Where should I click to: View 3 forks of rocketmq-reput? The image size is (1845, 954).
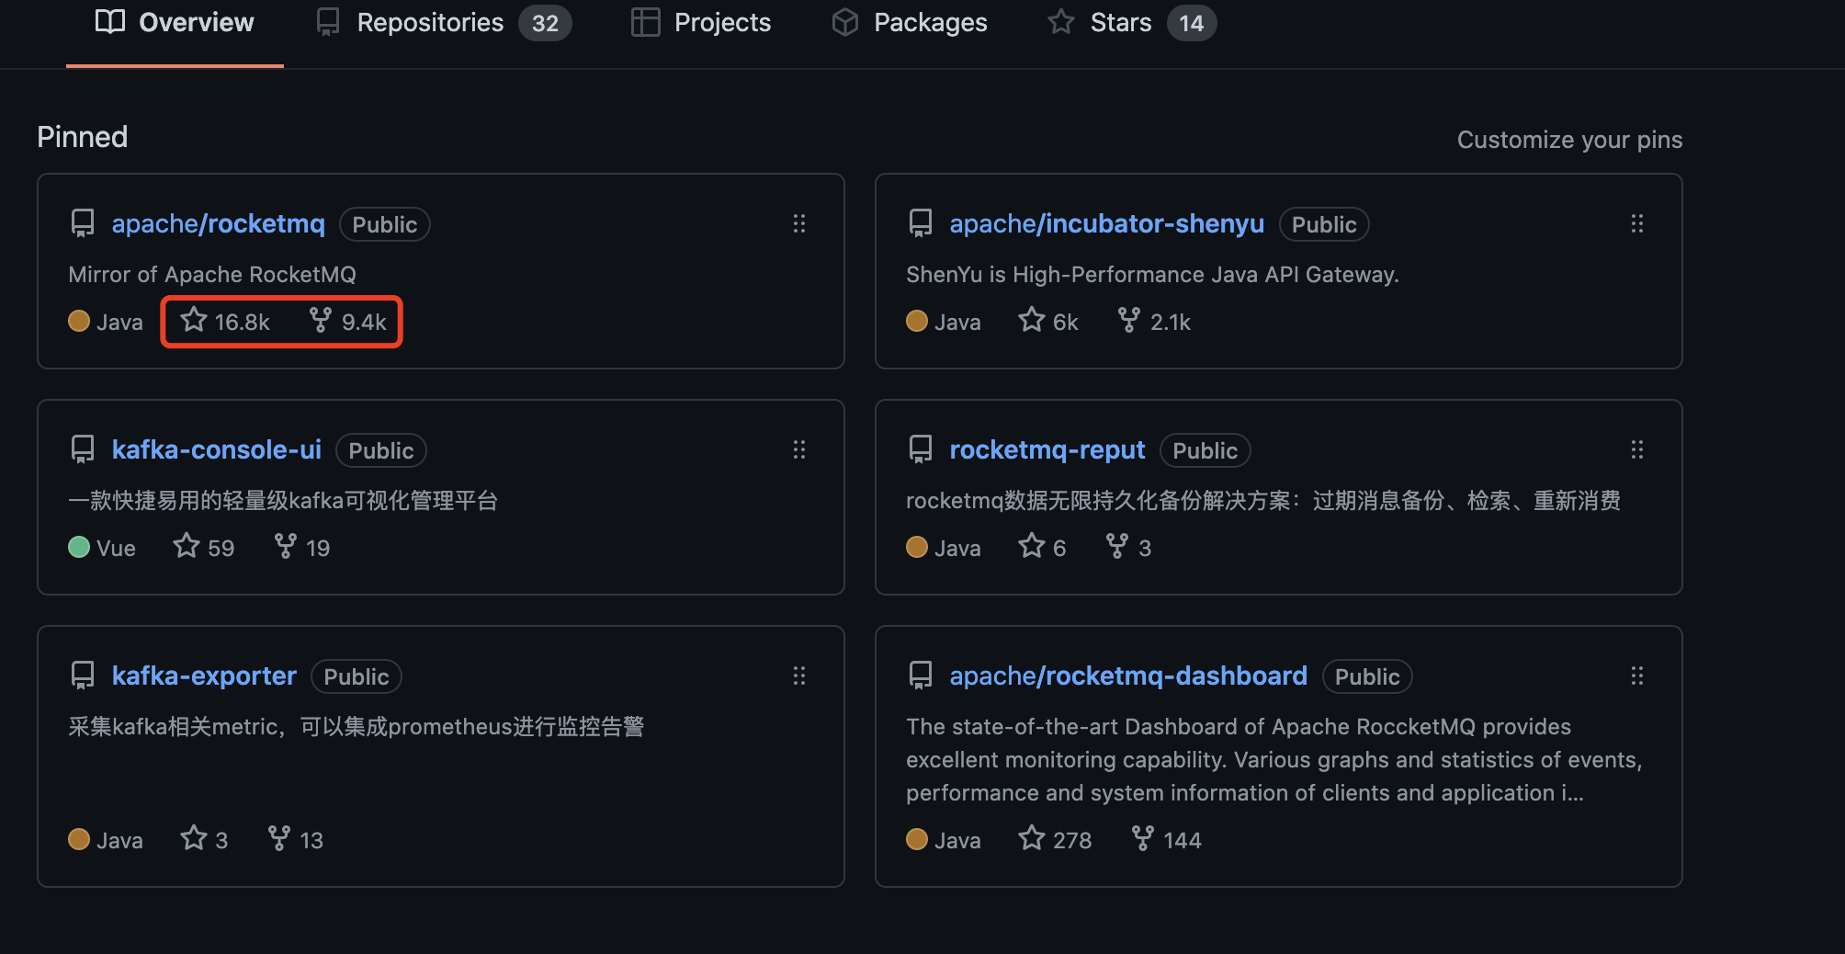pos(1128,547)
